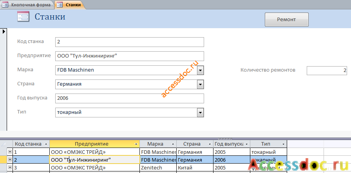Open the Страна column header filter dropdown
This screenshot has height=173, width=351.
(210, 144)
